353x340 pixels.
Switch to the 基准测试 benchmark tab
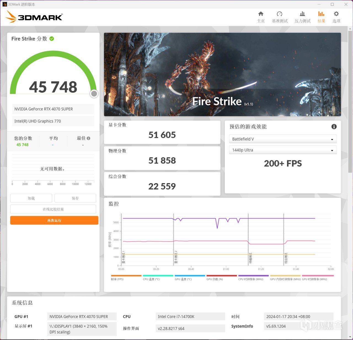pyautogui.click(x=279, y=17)
